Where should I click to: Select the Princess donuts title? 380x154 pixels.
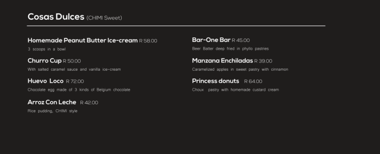(215, 81)
